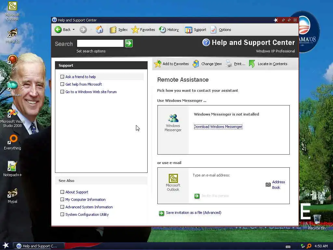The height and width of the screenshot is (250, 333).
Task: Click the network tray icon
Action: (303, 246)
